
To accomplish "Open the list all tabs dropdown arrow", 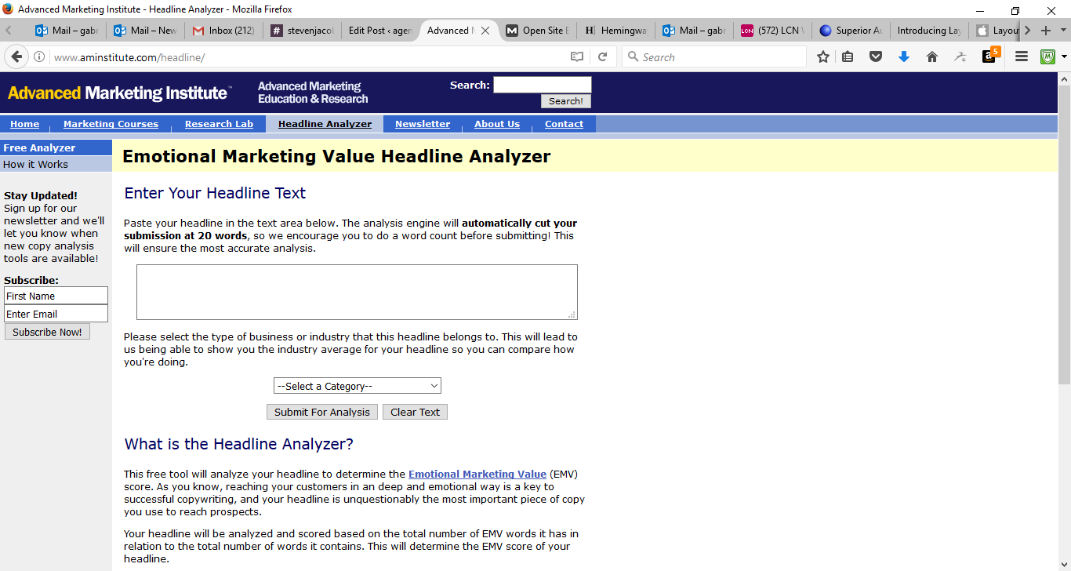I will pyautogui.click(x=1064, y=31).
